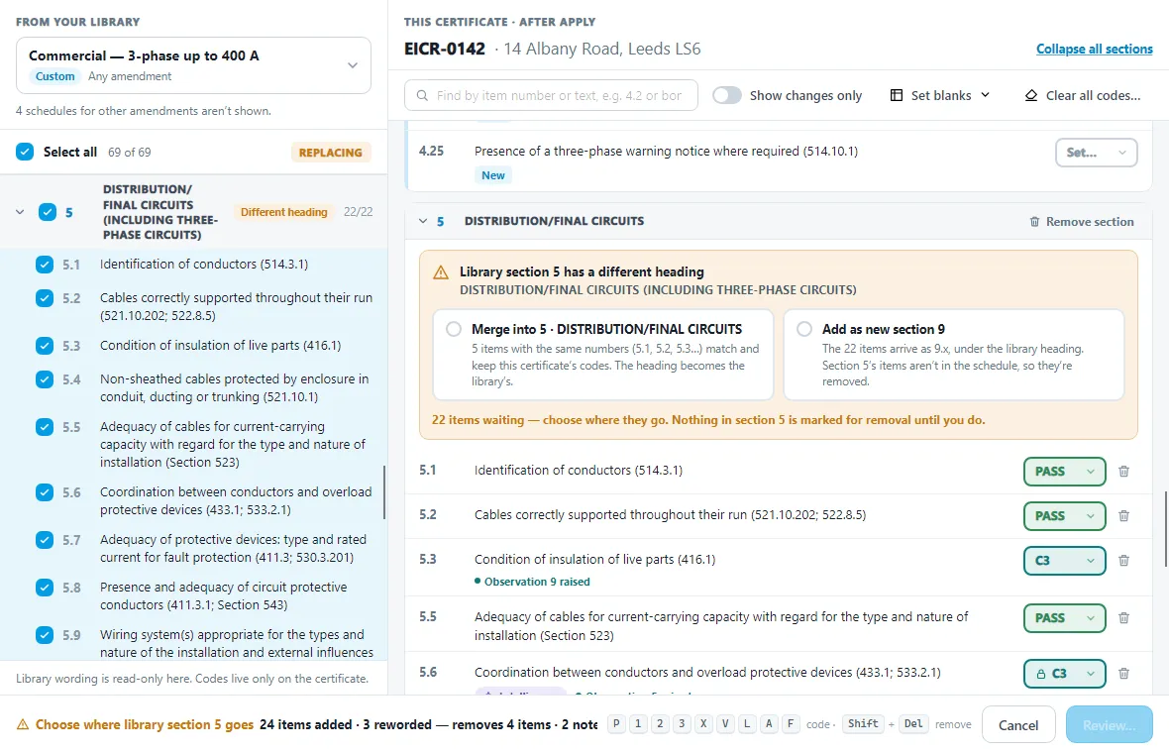Click the REPLACING badge
1169x753 pixels.
pyautogui.click(x=330, y=153)
